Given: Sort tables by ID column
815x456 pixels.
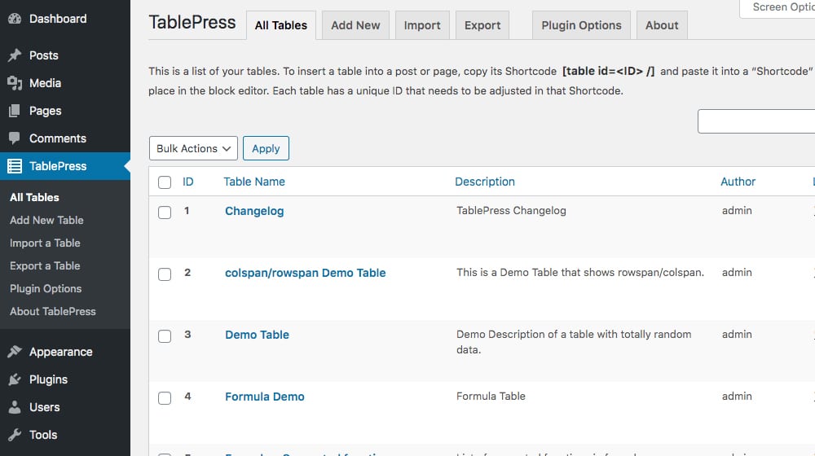Looking at the screenshot, I should pos(187,182).
